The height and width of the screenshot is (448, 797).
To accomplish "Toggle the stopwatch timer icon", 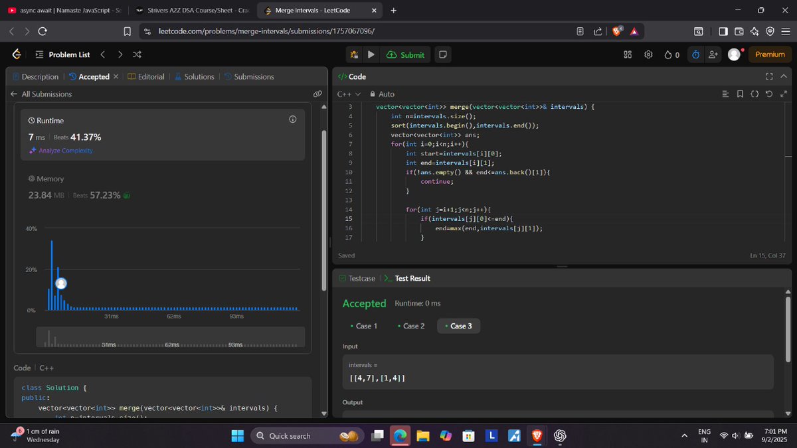I will [695, 54].
